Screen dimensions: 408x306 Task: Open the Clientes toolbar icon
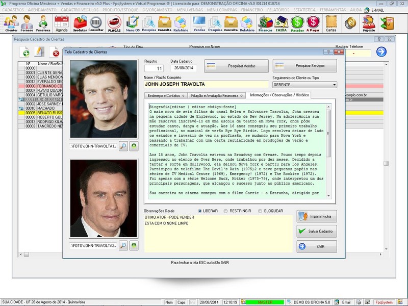(11, 23)
